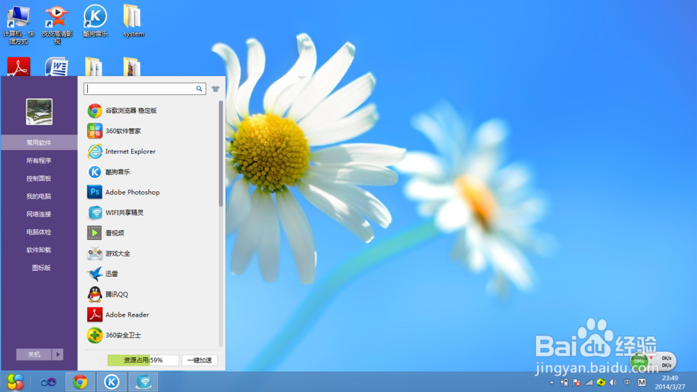Select the 常用软件 tab
697x392 pixels.
coord(39,142)
